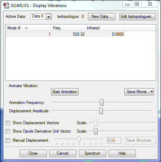Maximize the Display Vibrations window
Viewport: 161px width, 162px height.
click(x=137, y=4)
